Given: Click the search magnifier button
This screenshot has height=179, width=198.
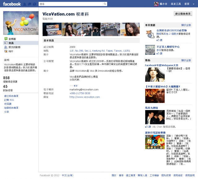Looking at the screenshot, I should (105, 4).
